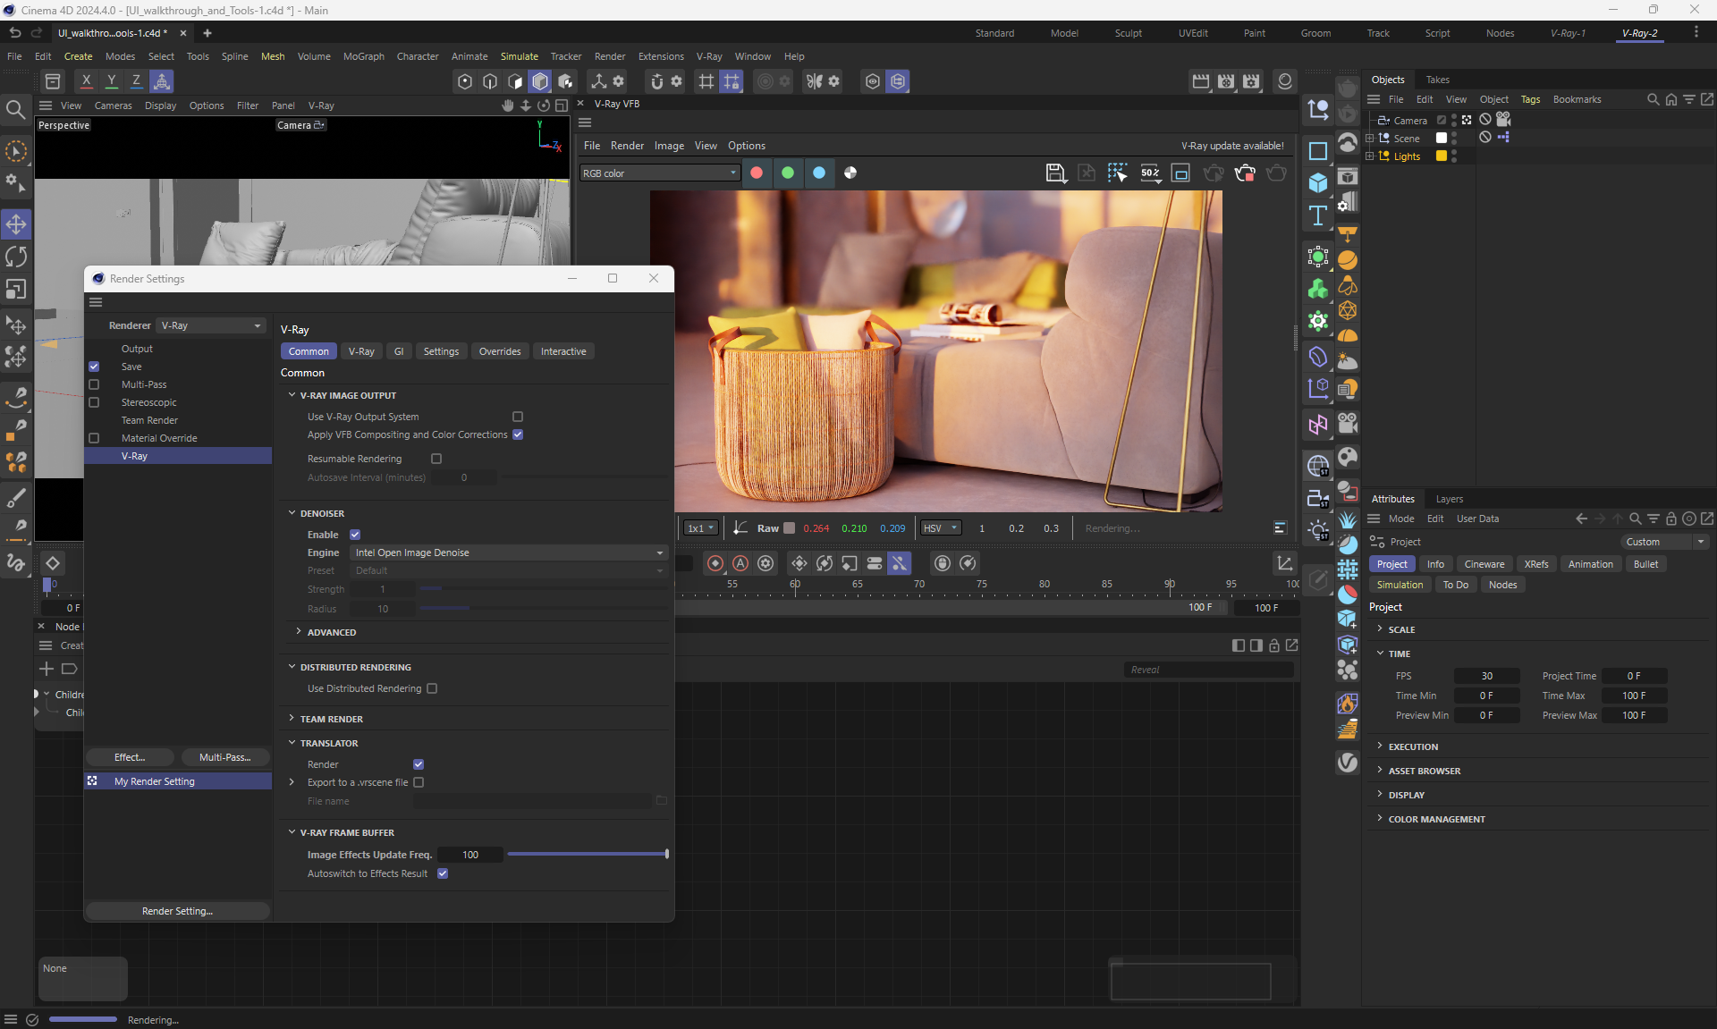
Task: Enable Use V-Ray Output System checkbox
Action: pyautogui.click(x=517, y=417)
